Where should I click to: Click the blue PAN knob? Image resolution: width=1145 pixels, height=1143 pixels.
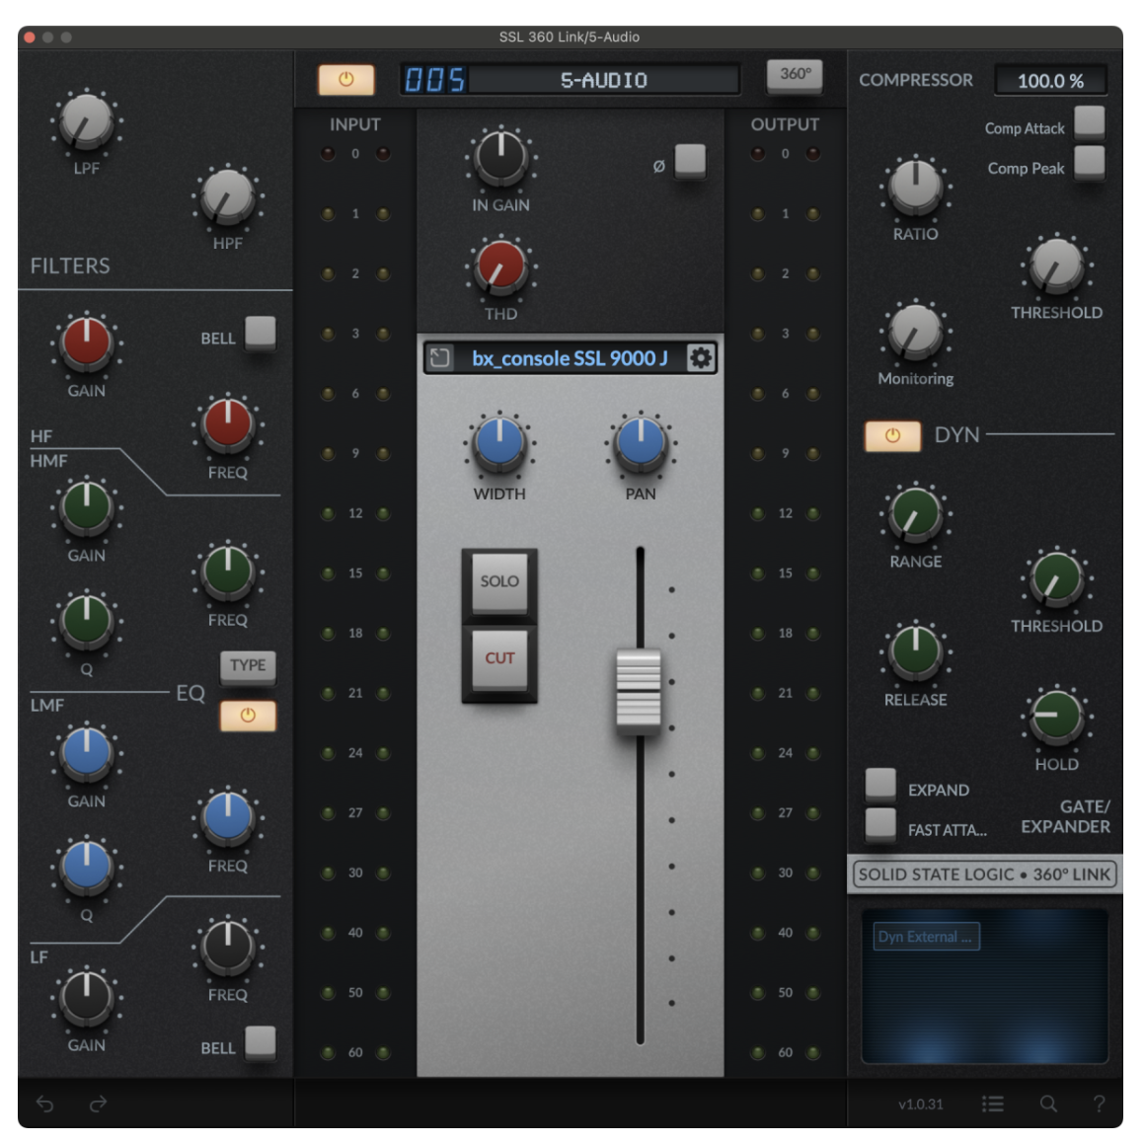click(x=641, y=444)
